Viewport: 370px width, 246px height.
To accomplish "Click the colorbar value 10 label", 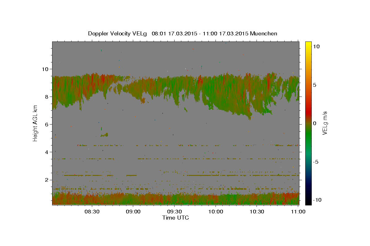I will [316, 46].
